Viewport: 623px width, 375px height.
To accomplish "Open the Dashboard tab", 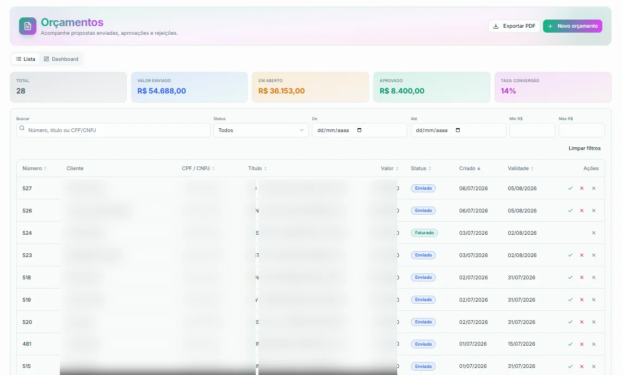I will click(61, 59).
